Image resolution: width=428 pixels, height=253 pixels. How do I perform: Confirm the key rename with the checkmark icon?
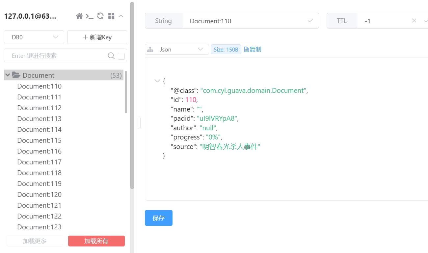tap(310, 21)
